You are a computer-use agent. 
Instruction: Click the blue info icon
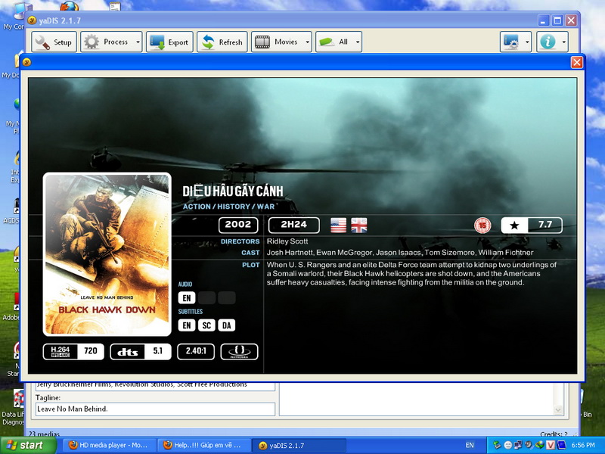548,42
